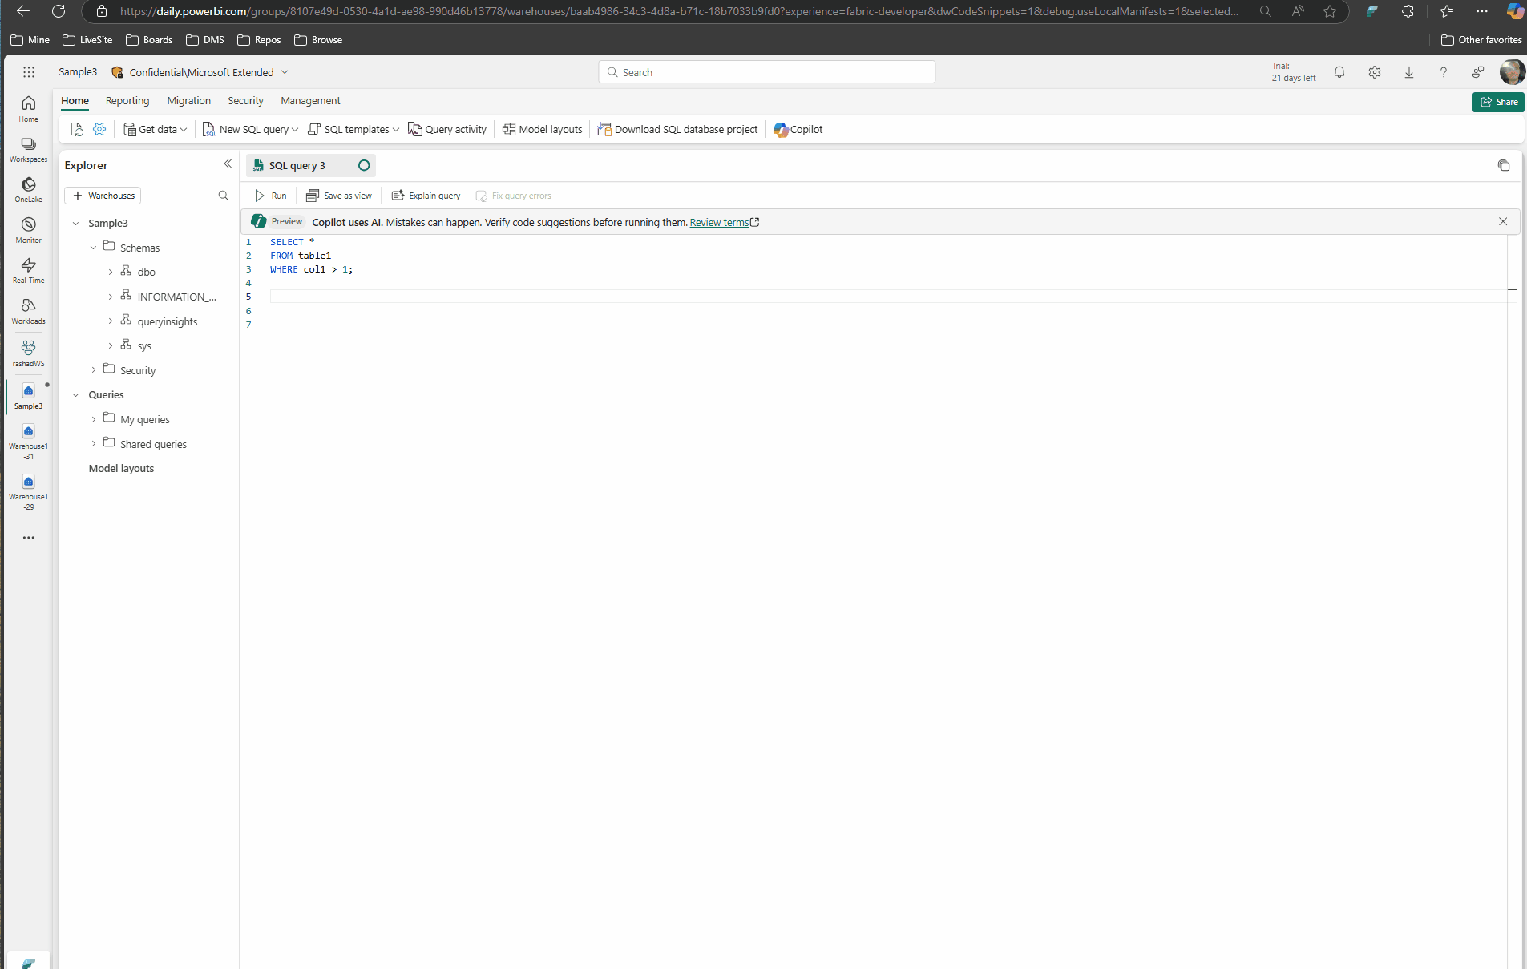1527x969 pixels.
Task: Select the SQL query 3 tab
Action: (310, 165)
